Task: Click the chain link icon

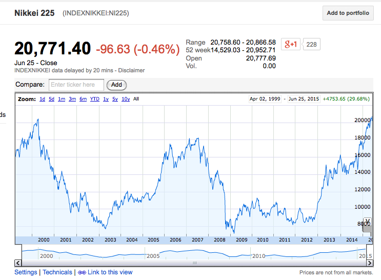Action: pos(82,273)
